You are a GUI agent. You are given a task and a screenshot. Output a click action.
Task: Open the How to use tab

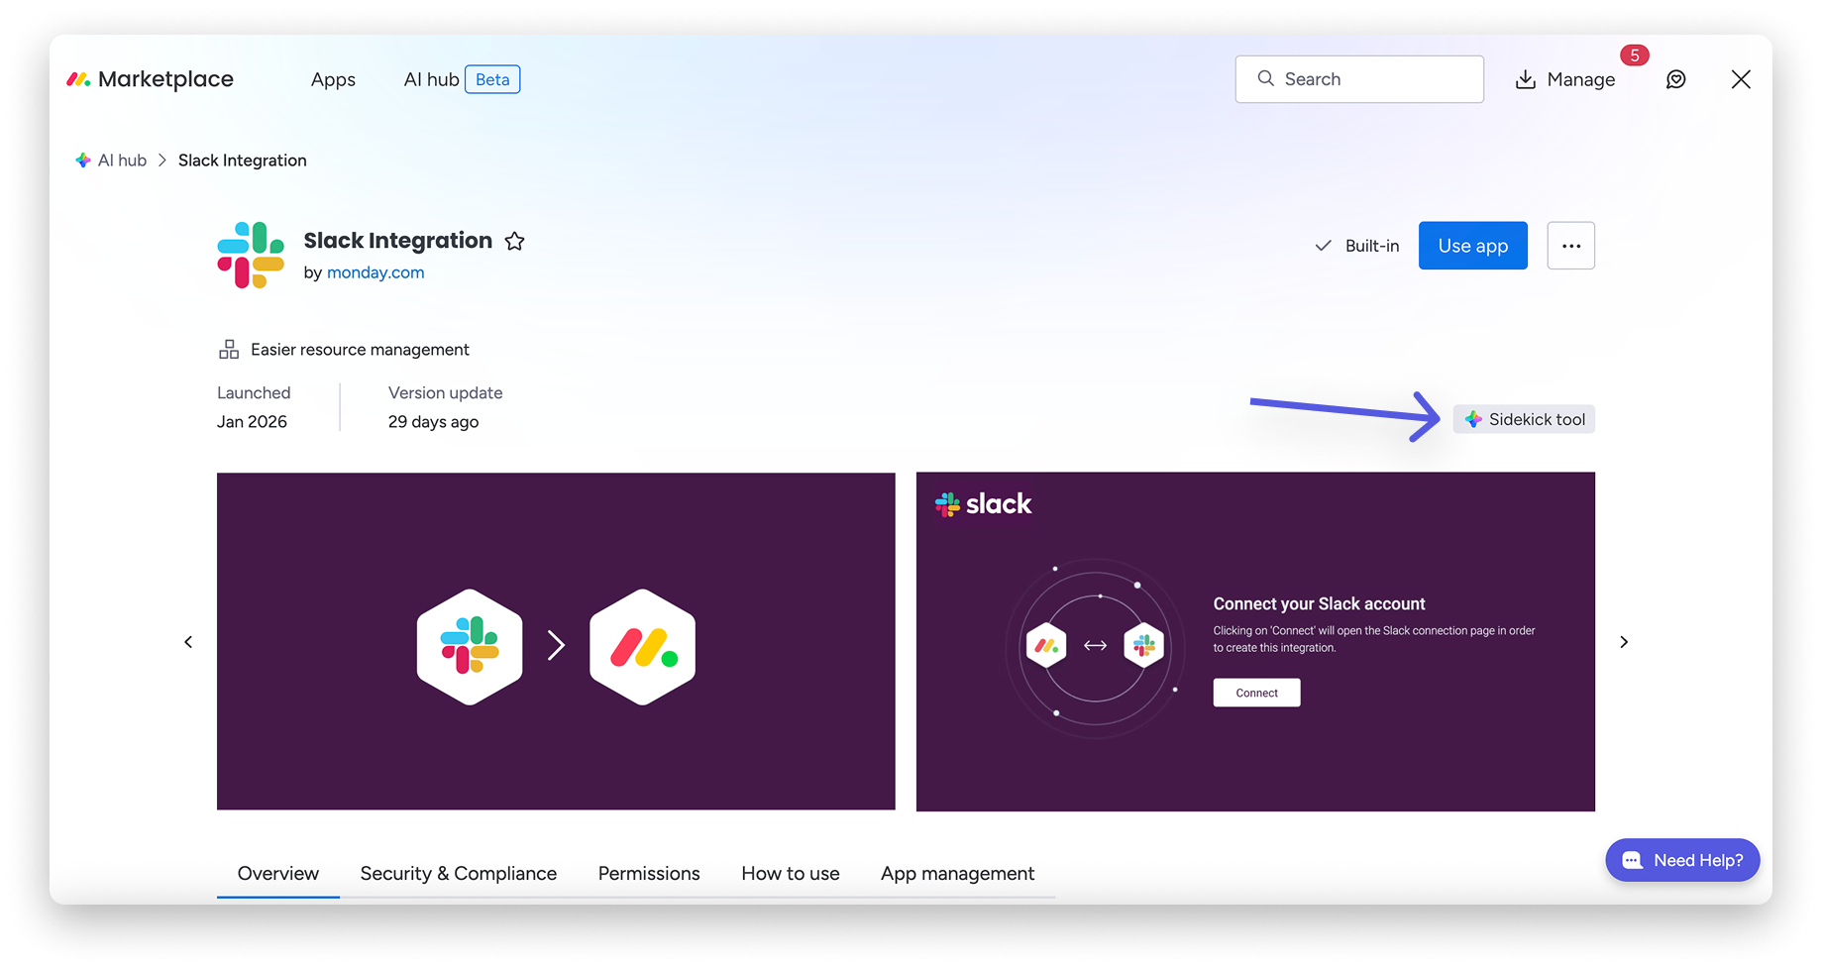pyautogui.click(x=791, y=873)
